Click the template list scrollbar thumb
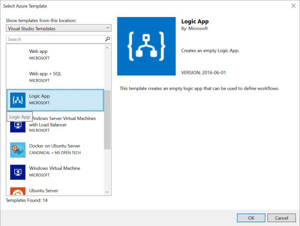This screenshot has height=226, width=300. pyautogui.click(x=107, y=120)
